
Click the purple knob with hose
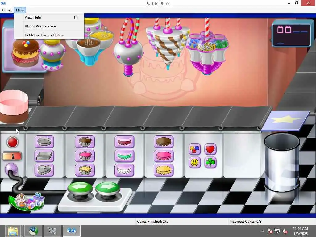click(x=11, y=168)
